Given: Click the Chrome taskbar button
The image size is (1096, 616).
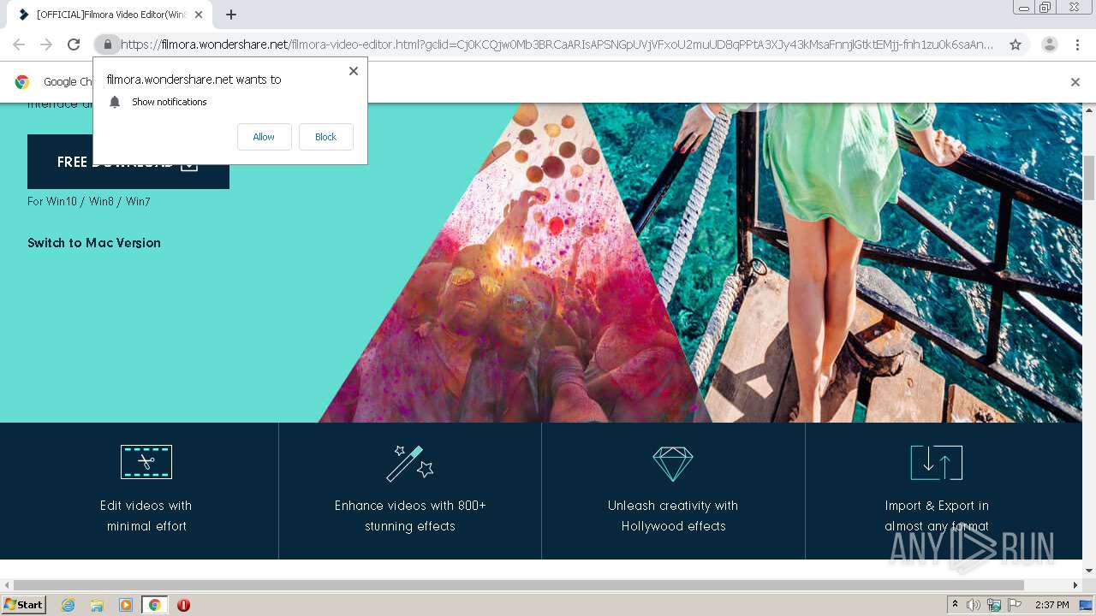Looking at the screenshot, I should click(154, 605).
